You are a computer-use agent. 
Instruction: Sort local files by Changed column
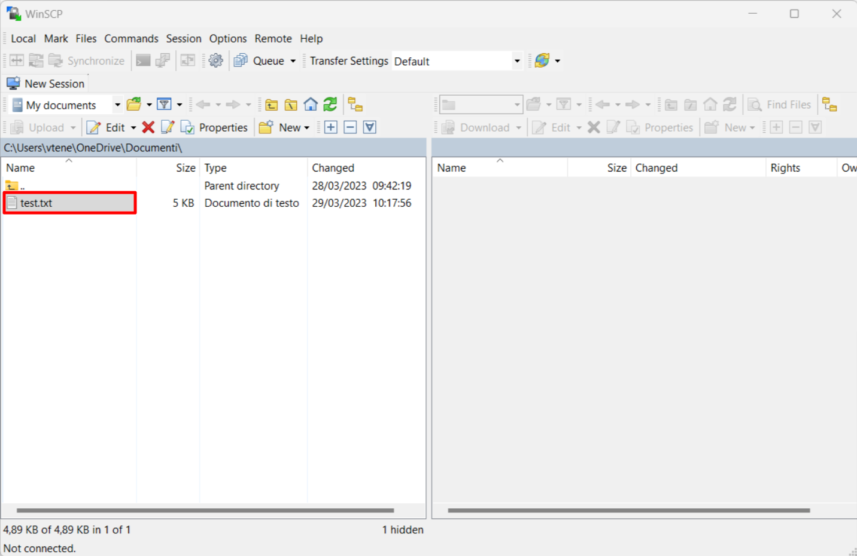tap(366, 168)
